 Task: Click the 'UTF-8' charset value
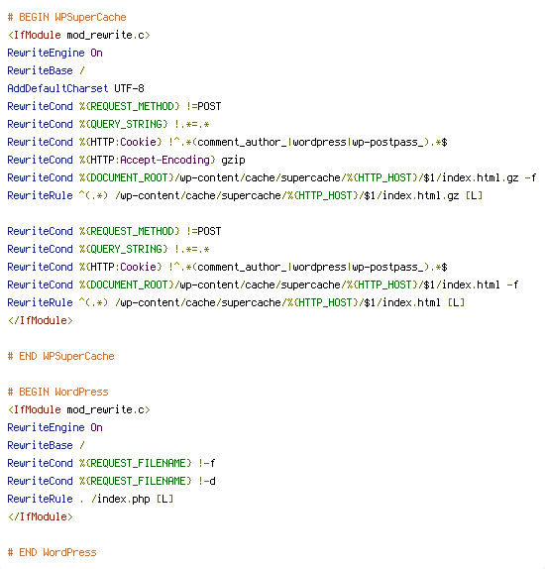[129, 88]
